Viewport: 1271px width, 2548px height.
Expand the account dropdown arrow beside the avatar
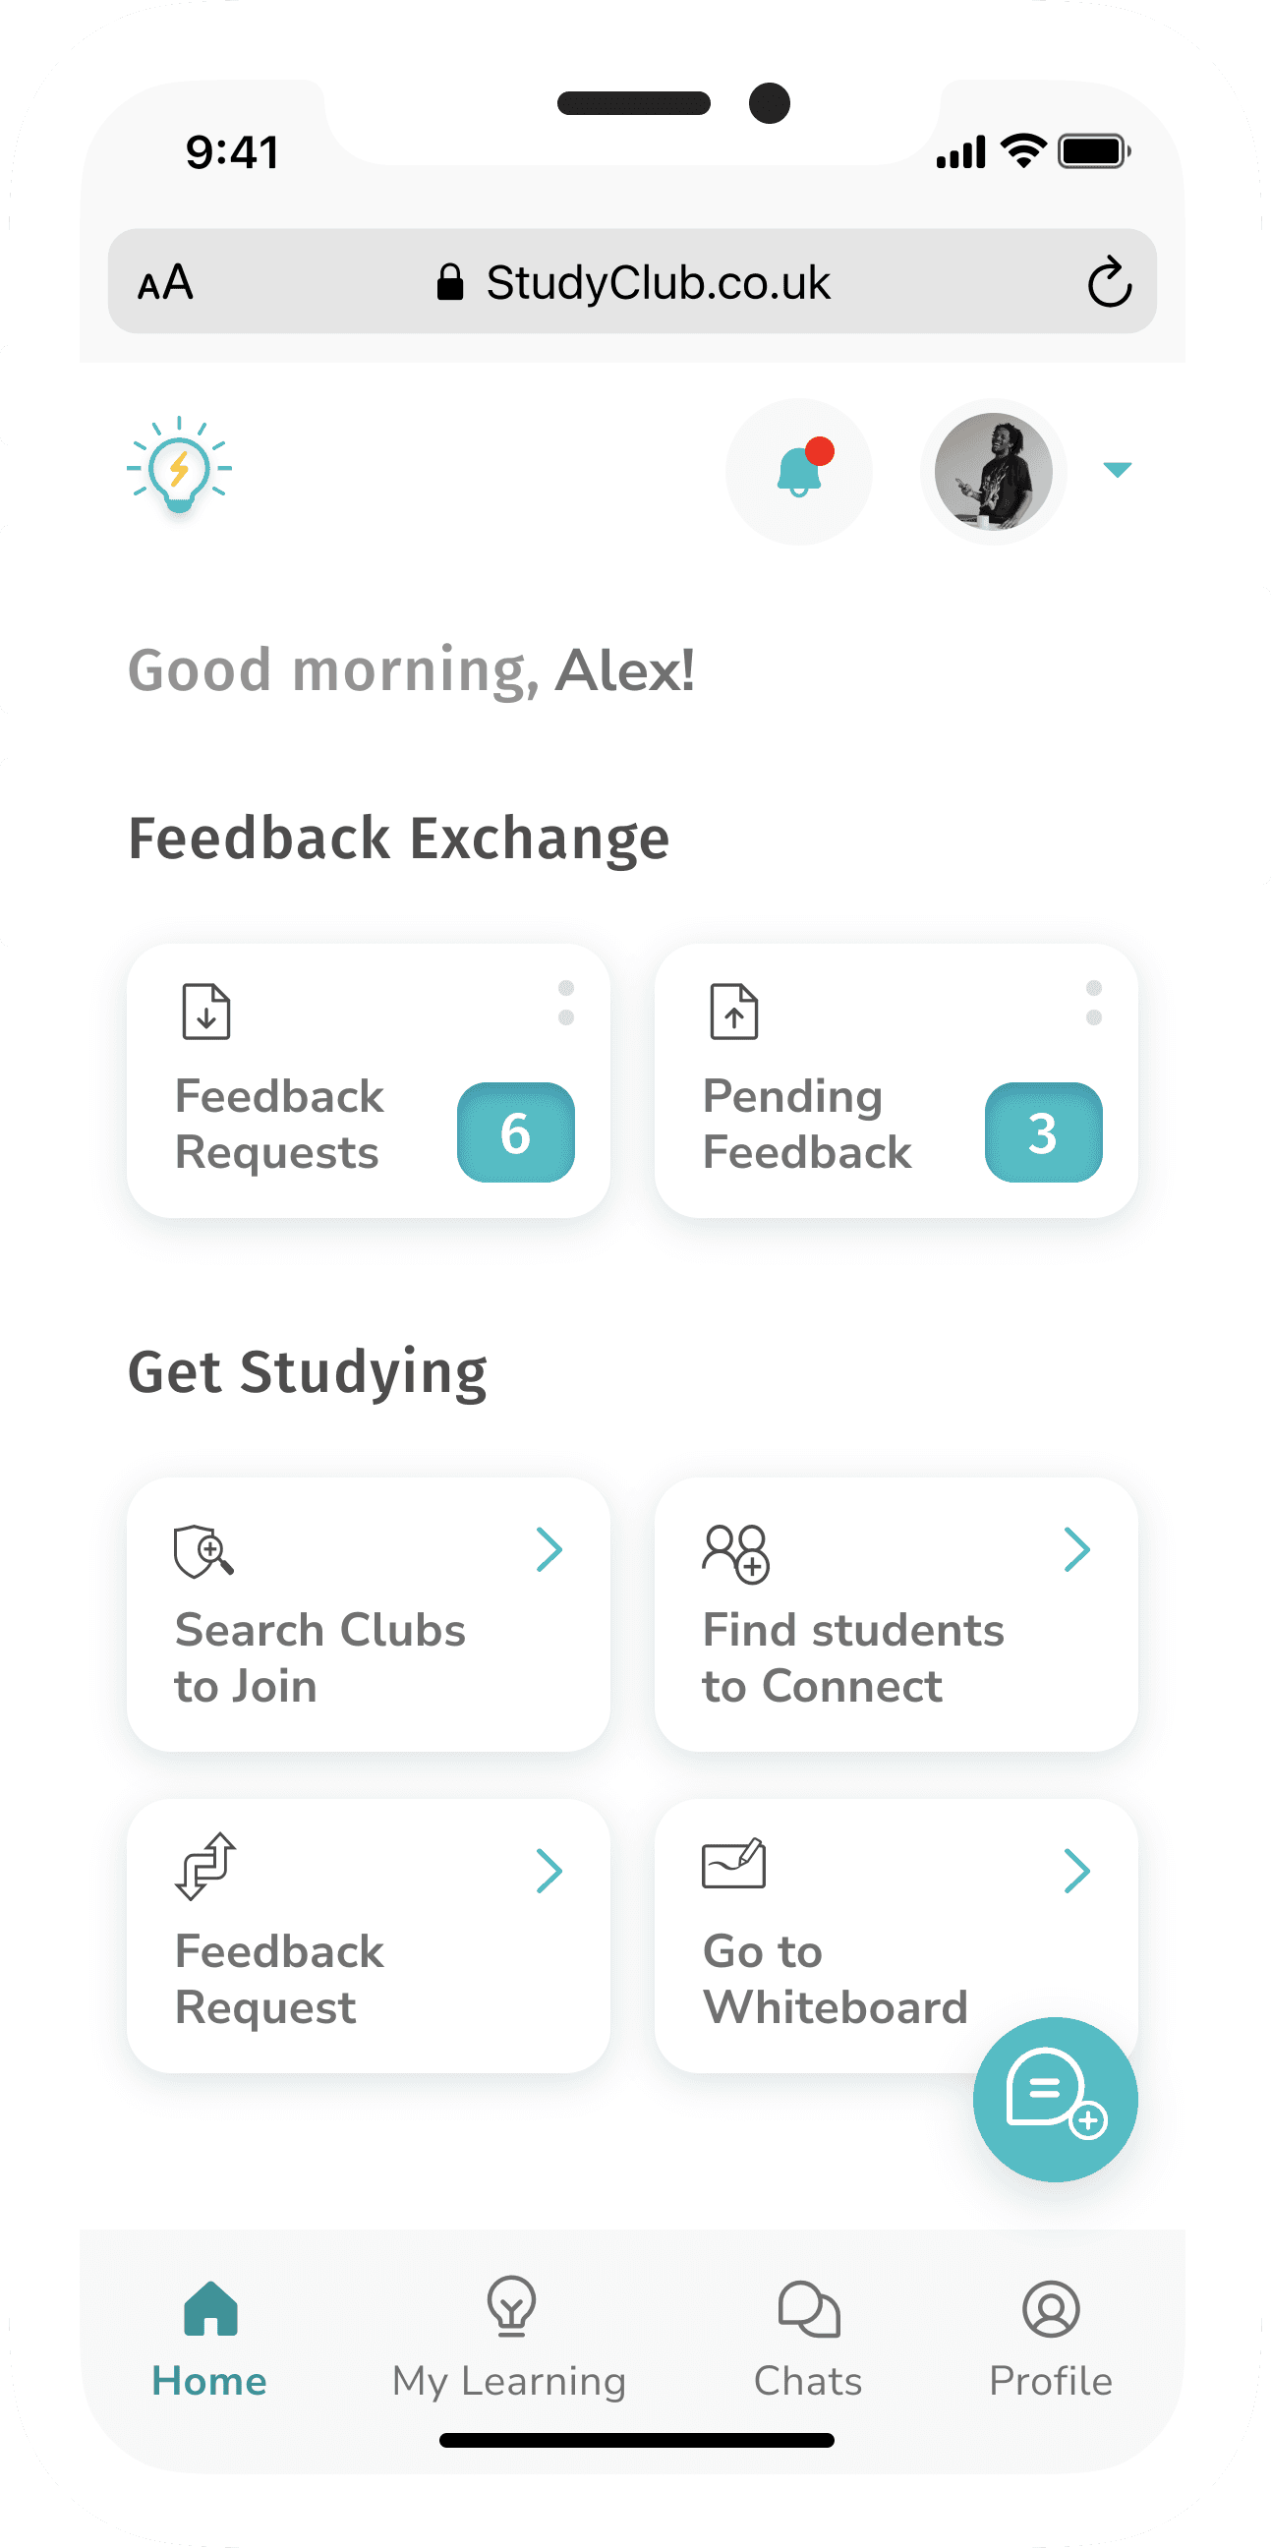pyautogui.click(x=1118, y=470)
